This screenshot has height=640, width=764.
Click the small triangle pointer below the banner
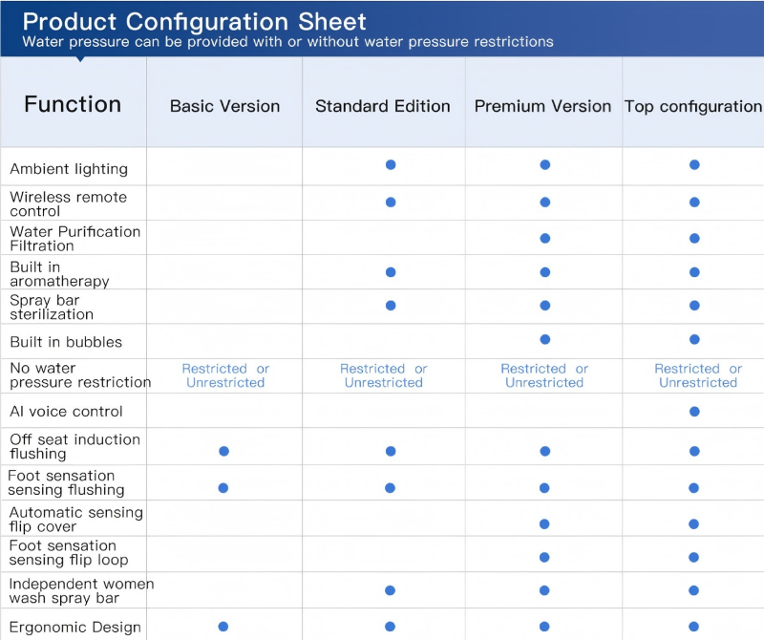point(80,58)
